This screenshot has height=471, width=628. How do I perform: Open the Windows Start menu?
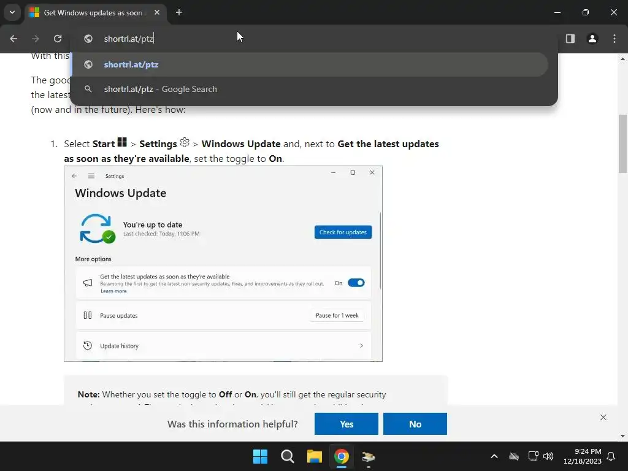point(260,456)
